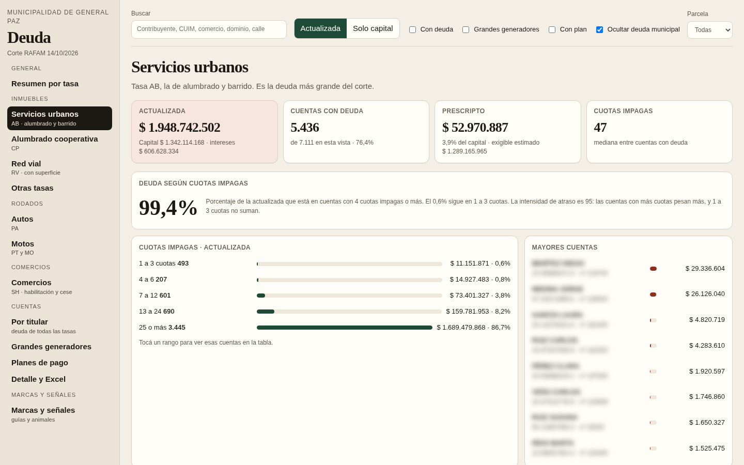Enable the Grandes generadores filter checkbox
The width and height of the screenshot is (744, 465).
(466, 29)
